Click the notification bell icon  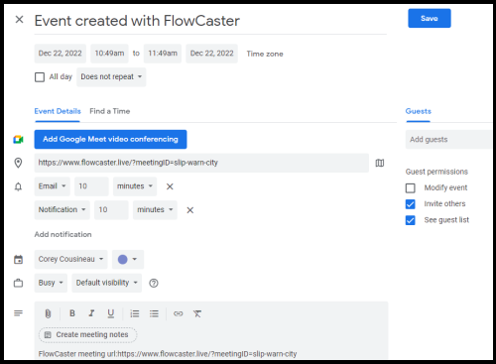click(18, 186)
